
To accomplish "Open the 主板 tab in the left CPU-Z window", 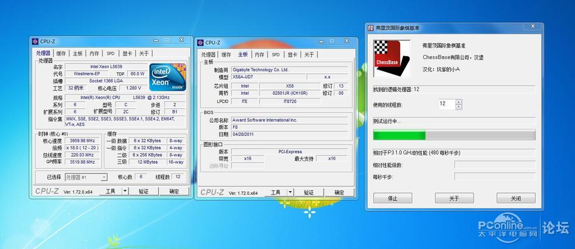I will 78,53.
